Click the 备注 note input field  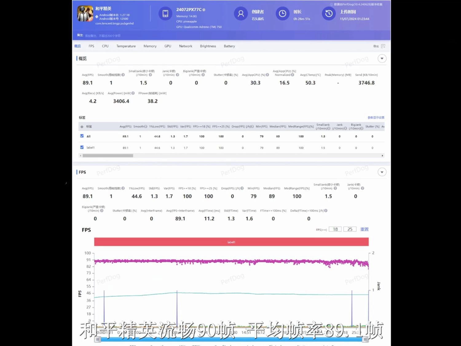(x=103, y=36)
